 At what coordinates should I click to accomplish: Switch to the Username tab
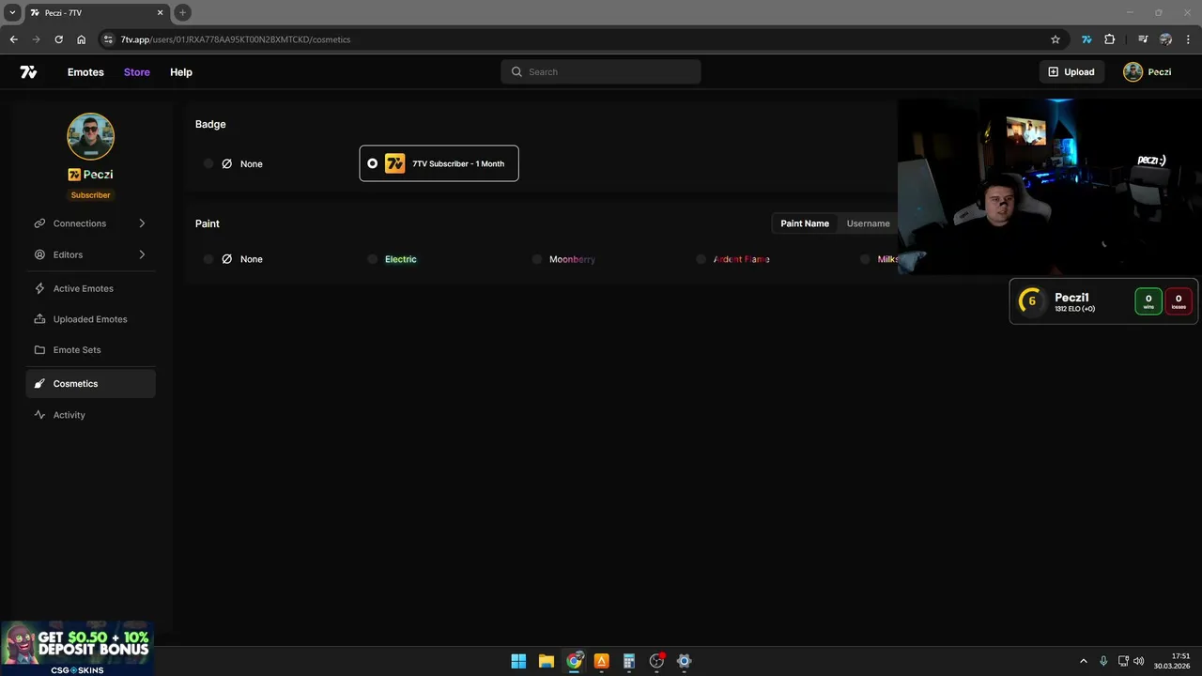pos(869,223)
